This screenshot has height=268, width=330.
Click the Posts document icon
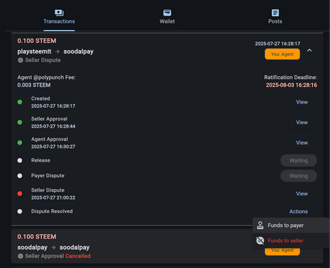click(275, 13)
